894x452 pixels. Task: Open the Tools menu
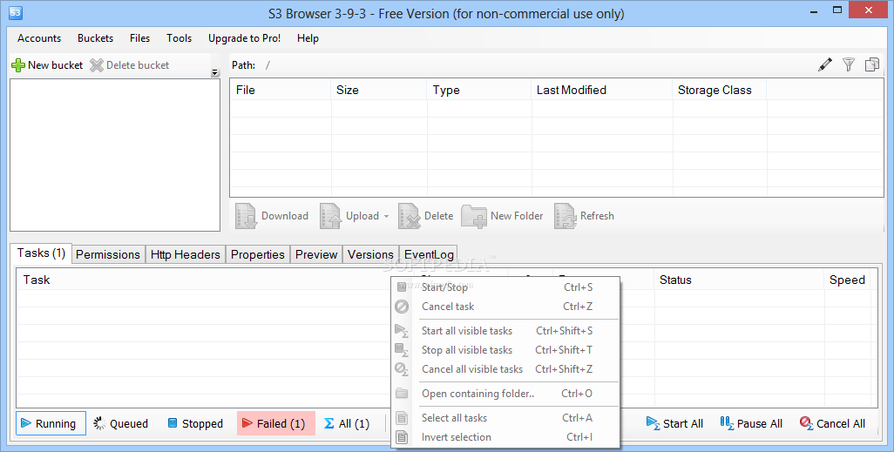pos(179,38)
